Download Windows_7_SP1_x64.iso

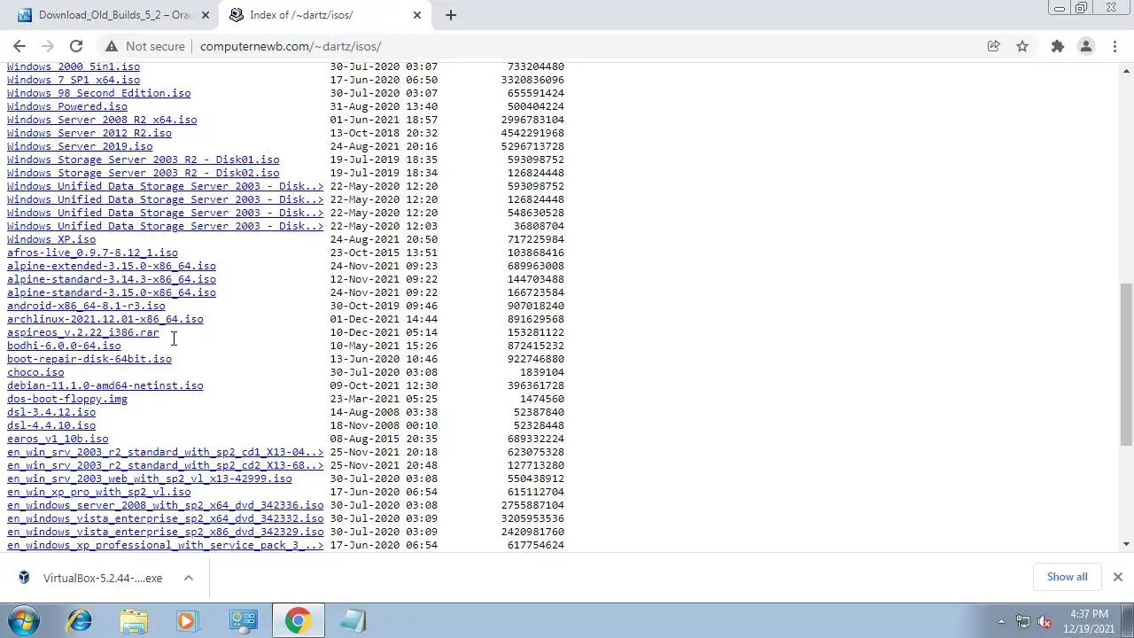[x=74, y=80]
